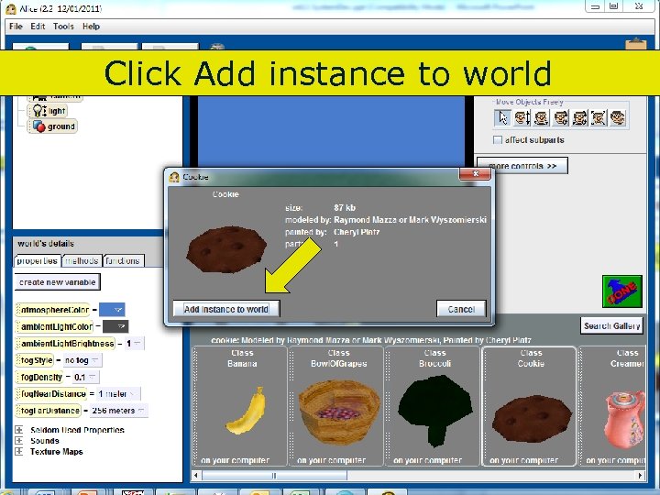Click the fogDensity property tile
The height and width of the screenshot is (495, 660).
click(x=39, y=377)
